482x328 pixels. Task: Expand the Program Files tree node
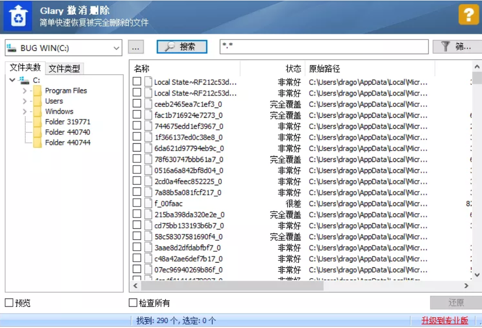click(24, 91)
